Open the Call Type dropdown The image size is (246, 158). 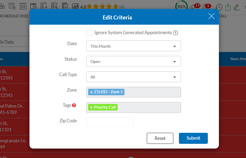click(x=133, y=77)
